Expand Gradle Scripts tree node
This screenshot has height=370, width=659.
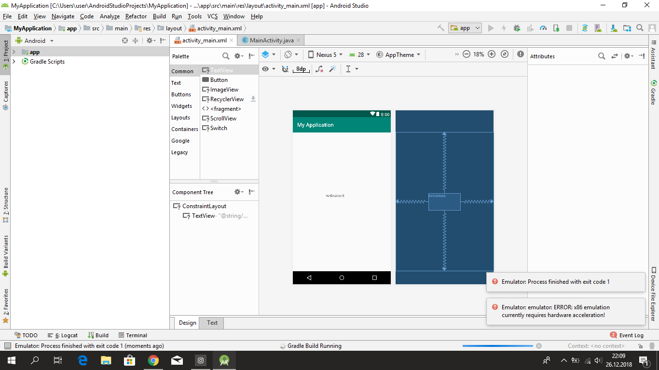coord(14,62)
